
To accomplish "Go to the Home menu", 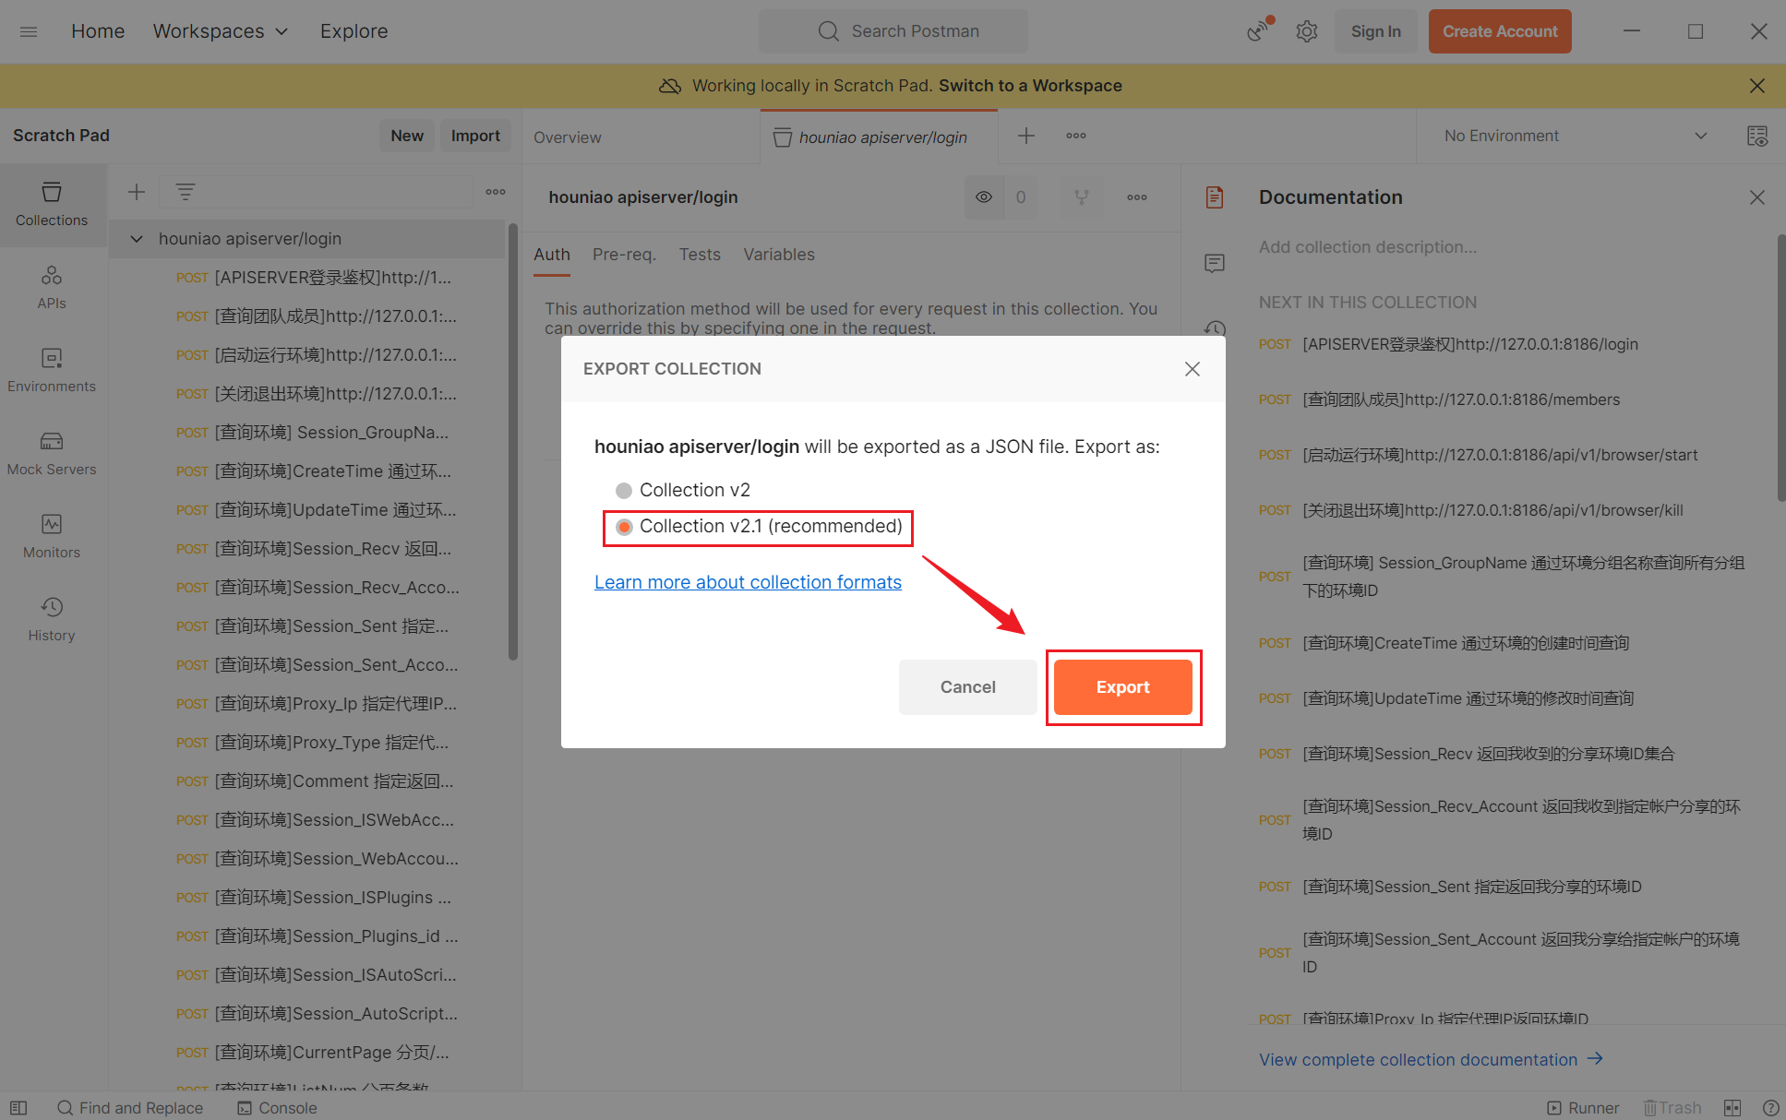I will (x=98, y=31).
